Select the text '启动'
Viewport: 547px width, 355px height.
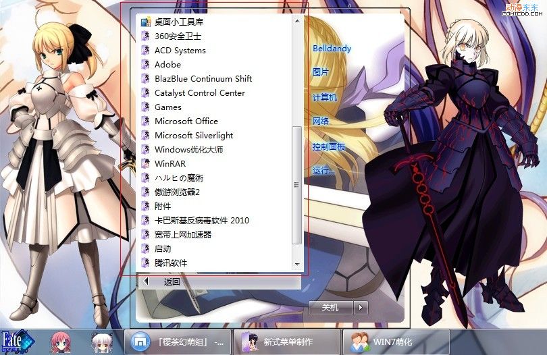163,248
